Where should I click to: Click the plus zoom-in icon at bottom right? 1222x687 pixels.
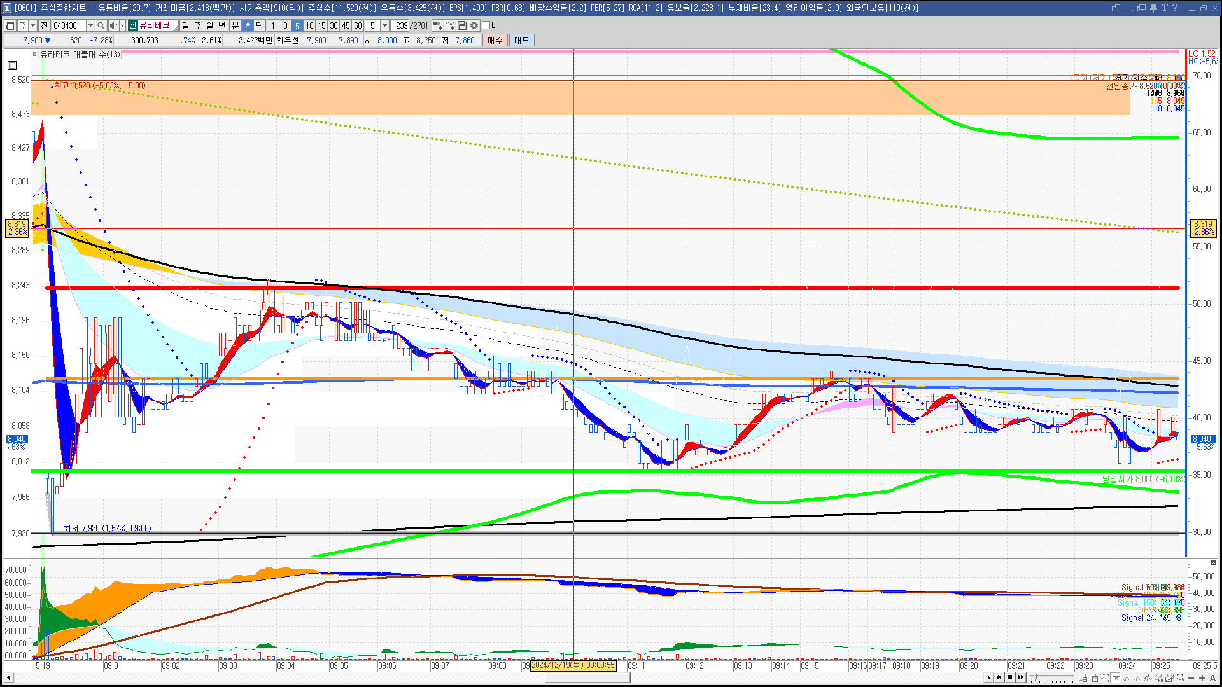[x=1202, y=678]
